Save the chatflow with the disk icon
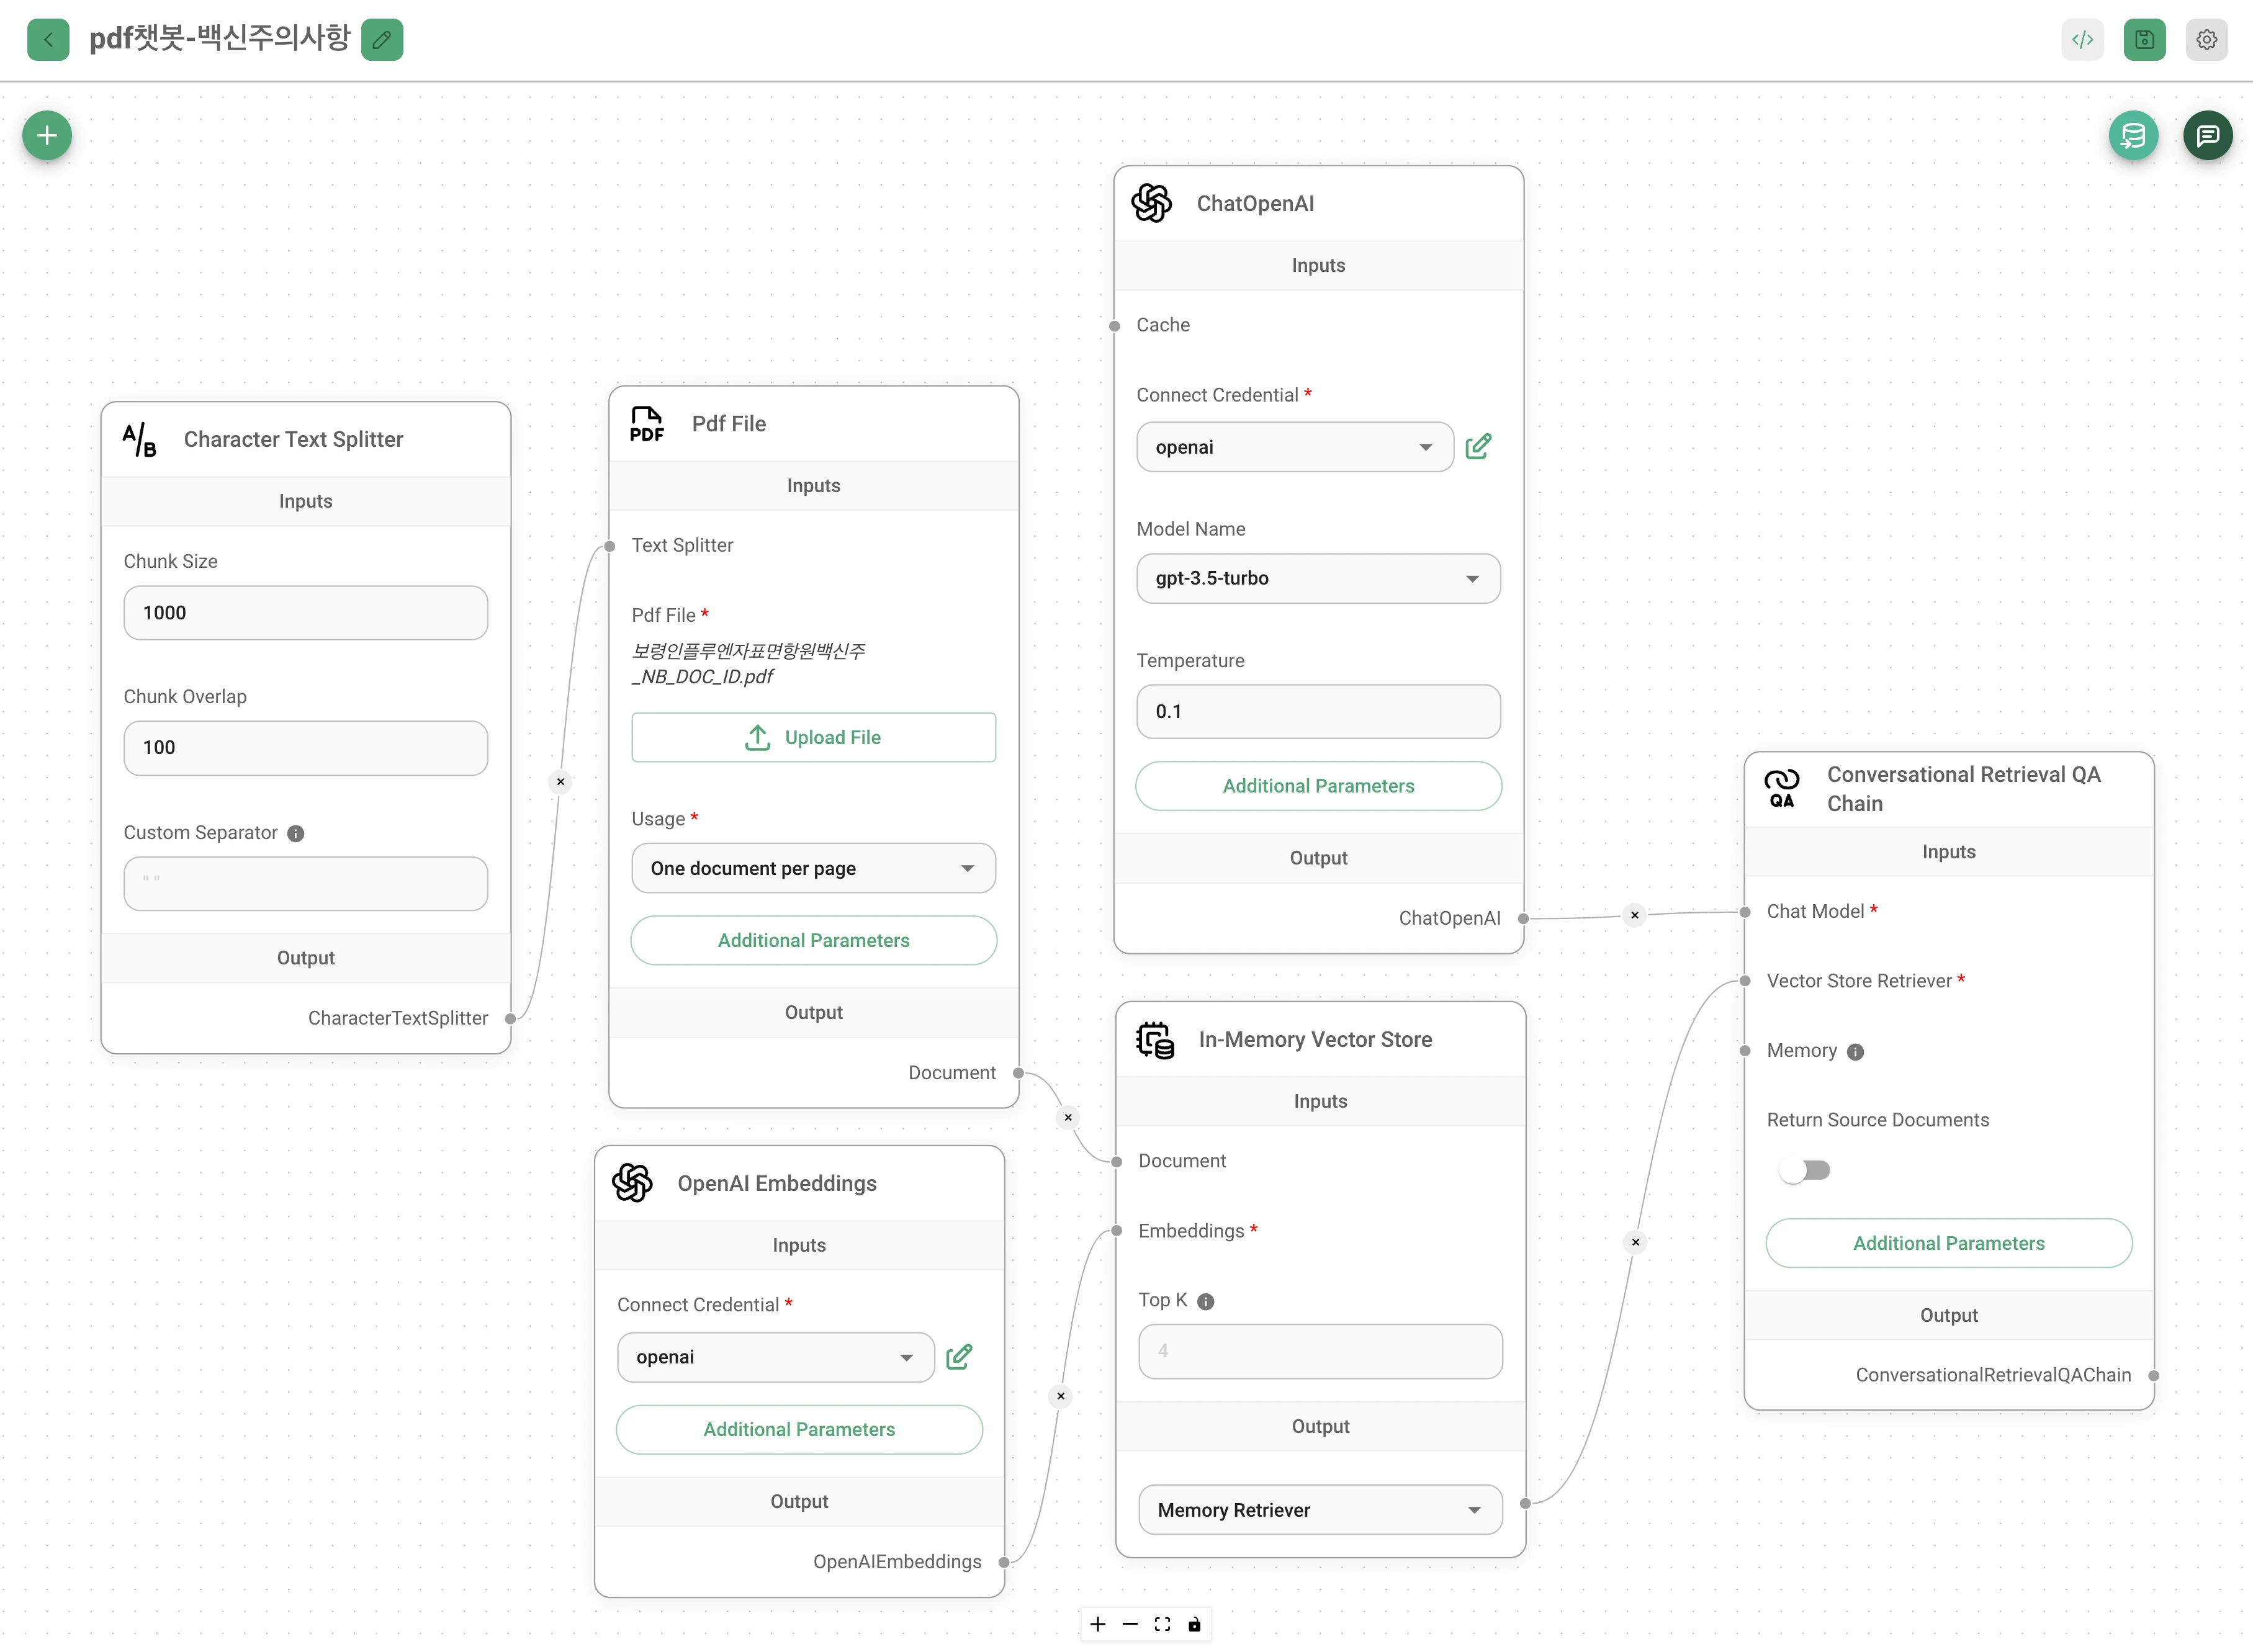2253x1652 pixels. pos(2145,40)
